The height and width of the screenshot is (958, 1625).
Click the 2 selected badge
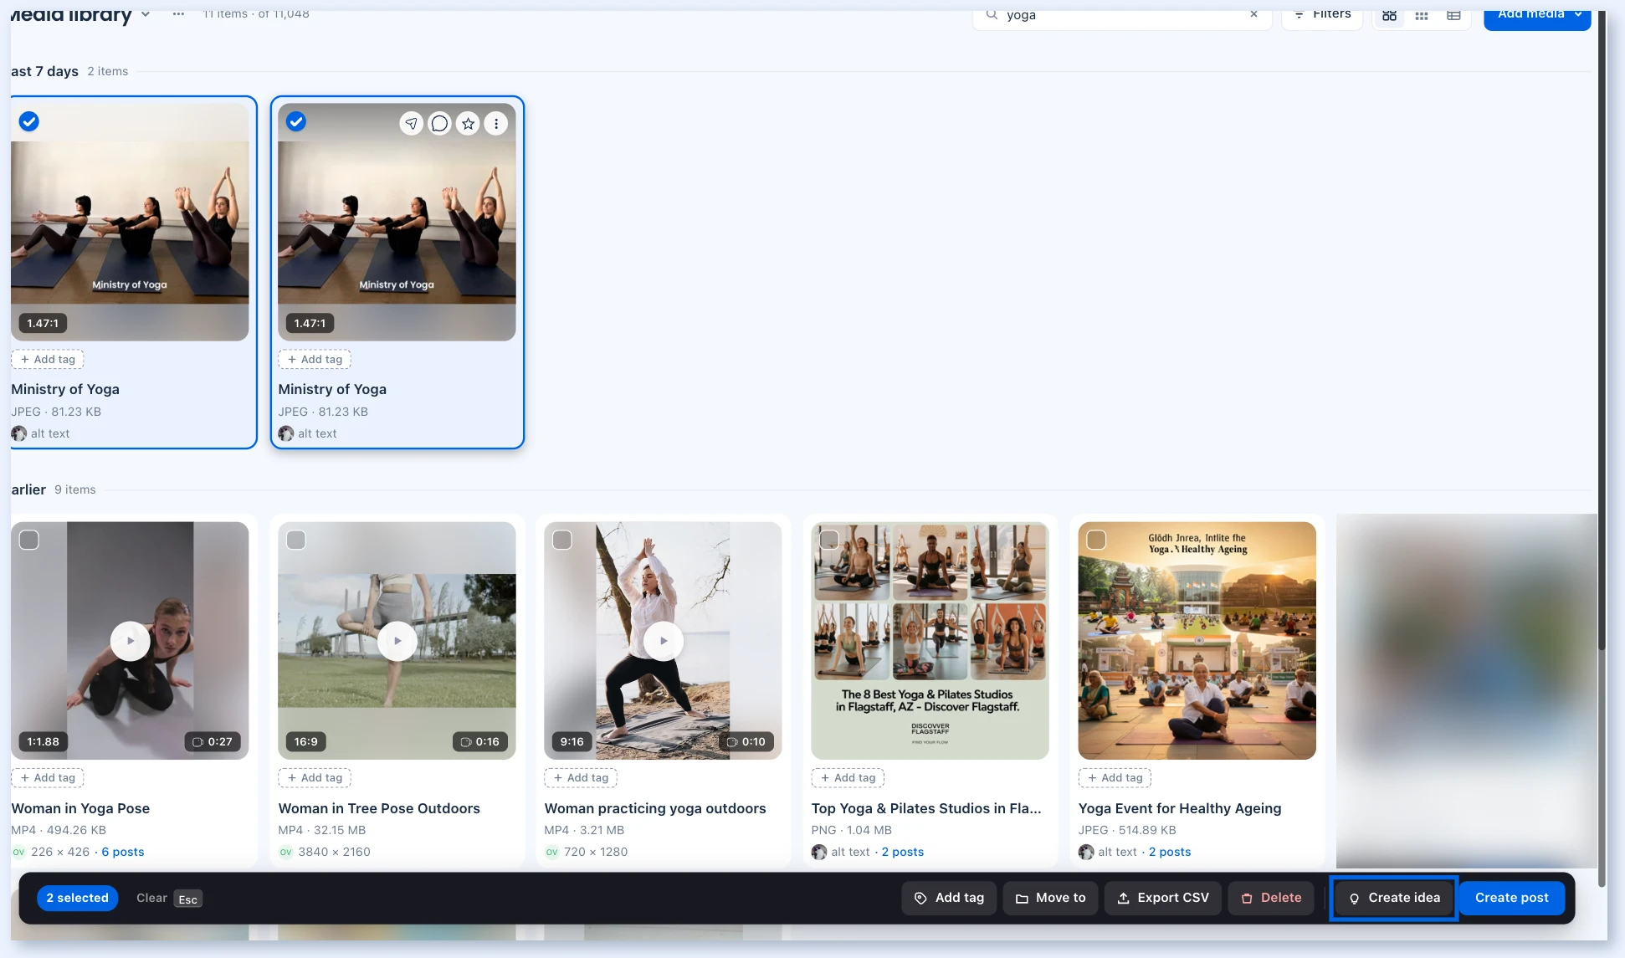[x=77, y=898]
